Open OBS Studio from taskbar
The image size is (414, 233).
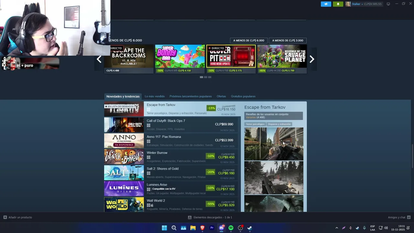pyautogui.click(x=240, y=228)
